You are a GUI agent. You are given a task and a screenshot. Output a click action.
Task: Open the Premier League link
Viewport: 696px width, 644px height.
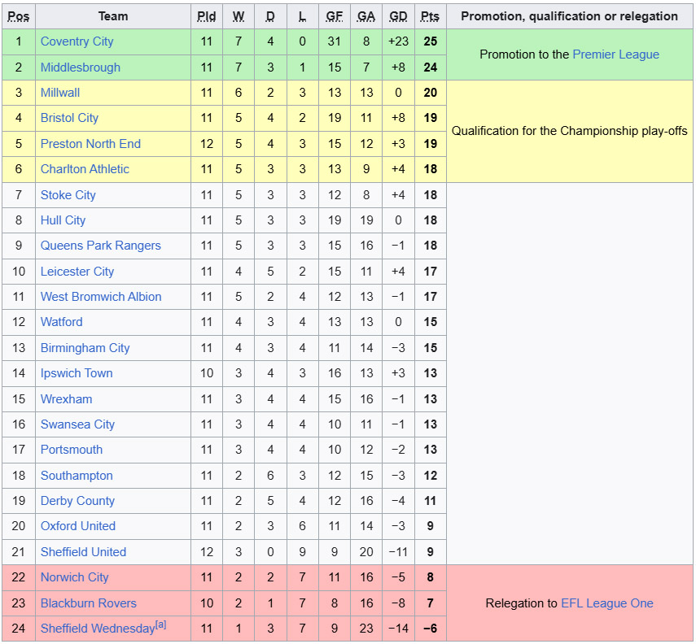[x=615, y=54]
